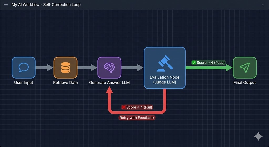Select the 'Score < 4 (Fail)' edge label text
This screenshot has height=147, width=269.
(x=139, y=107)
